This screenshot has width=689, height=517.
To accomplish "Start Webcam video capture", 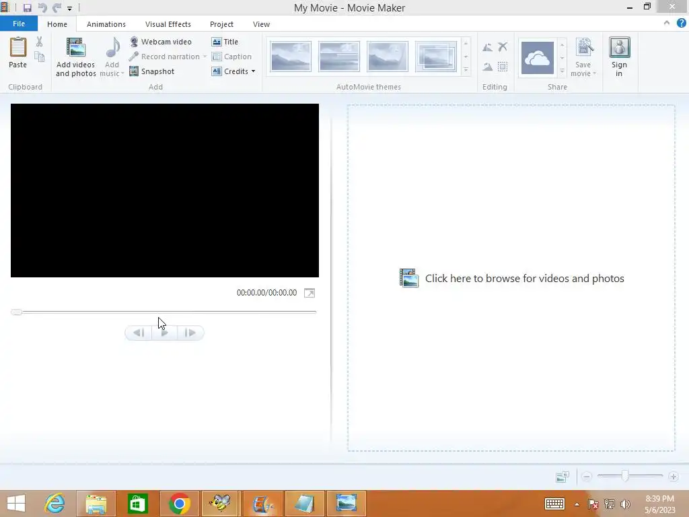I will tap(160, 42).
